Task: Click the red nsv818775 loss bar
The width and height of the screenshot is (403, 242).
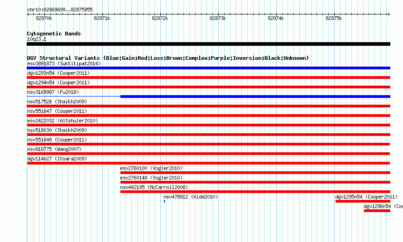Action: pyautogui.click(x=208, y=154)
